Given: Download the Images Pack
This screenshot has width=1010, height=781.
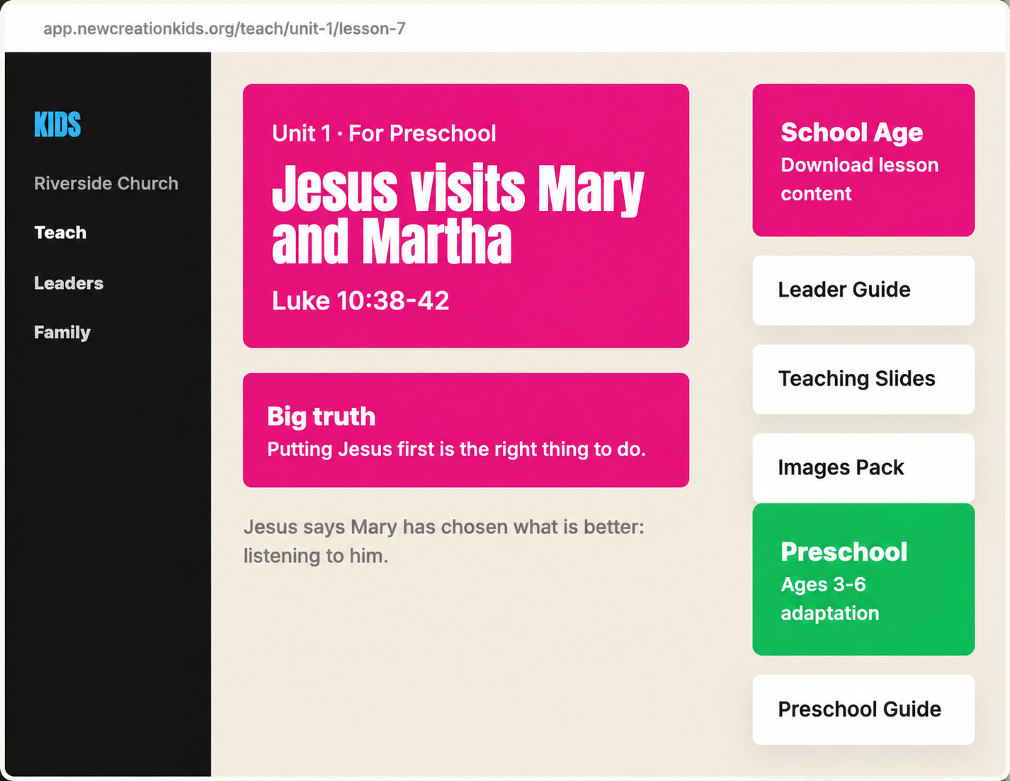Looking at the screenshot, I should [x=863, y=468].
